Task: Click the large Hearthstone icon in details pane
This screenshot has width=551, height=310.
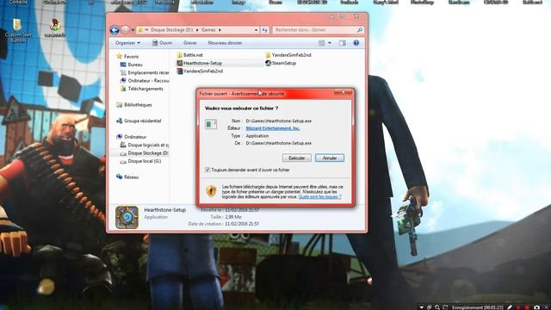Action: (x=127, y=217)
